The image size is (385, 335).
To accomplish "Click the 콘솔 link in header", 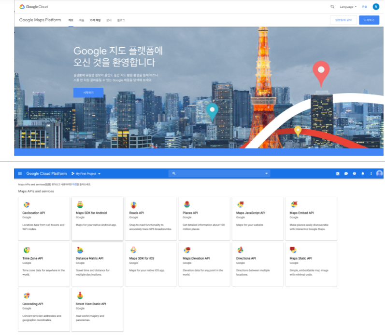I will click(x=364, y=7).
